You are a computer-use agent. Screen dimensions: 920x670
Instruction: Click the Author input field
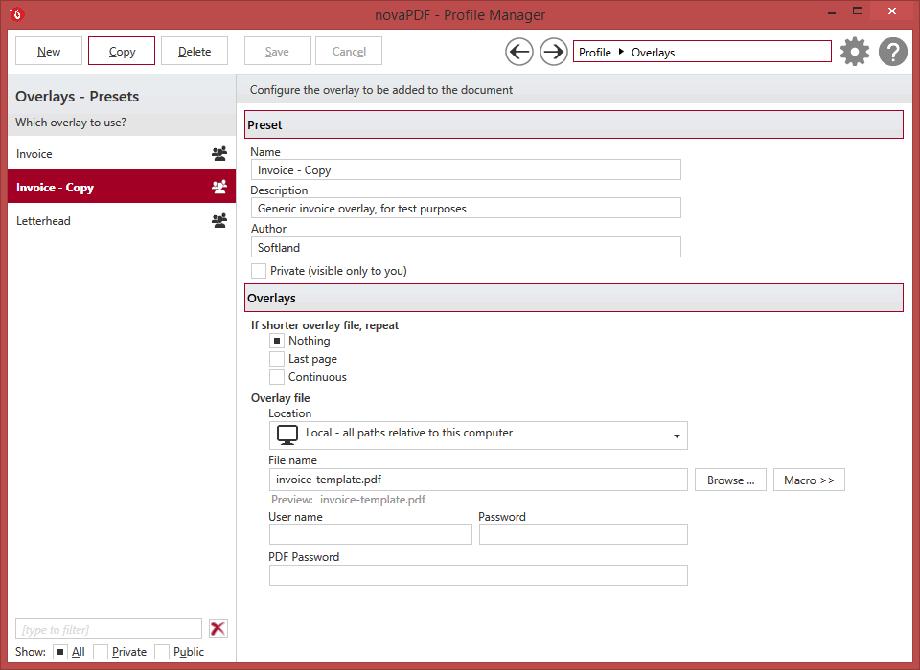(x=466, y=247)
